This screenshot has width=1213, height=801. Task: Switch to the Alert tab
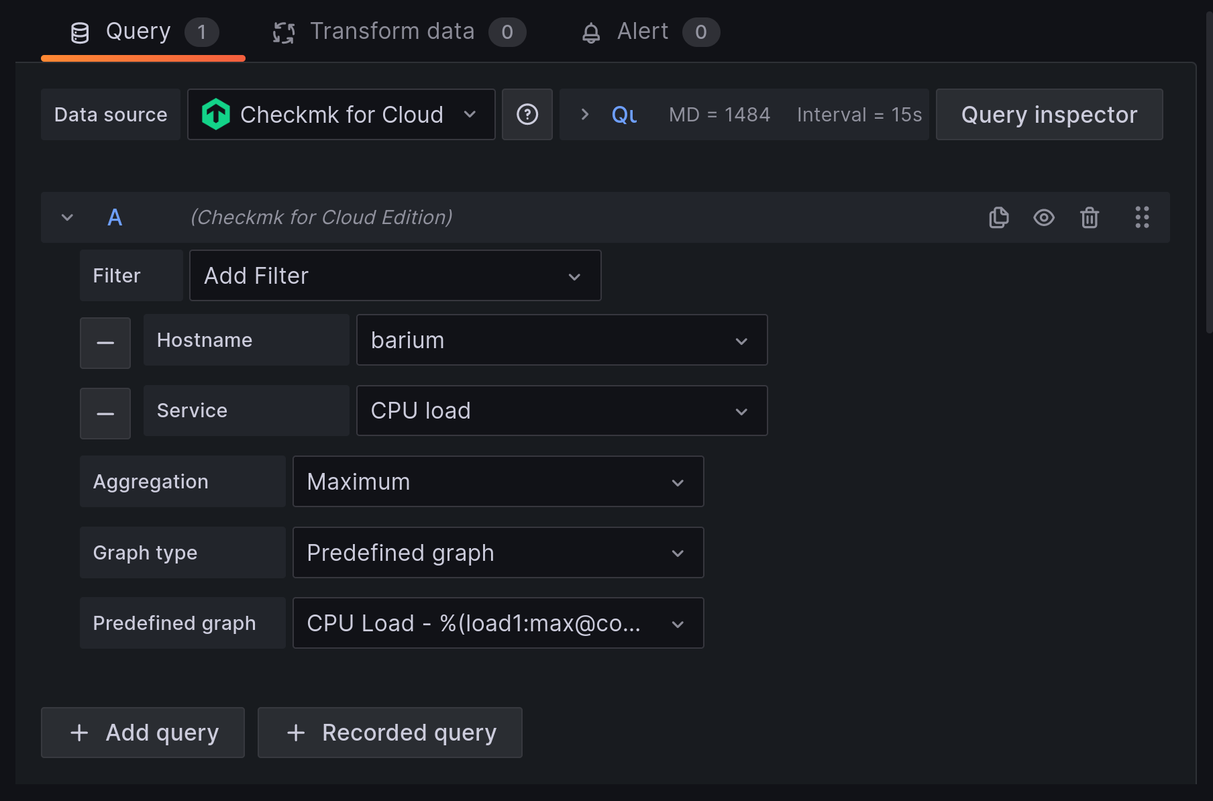click(x=641, y=31)
